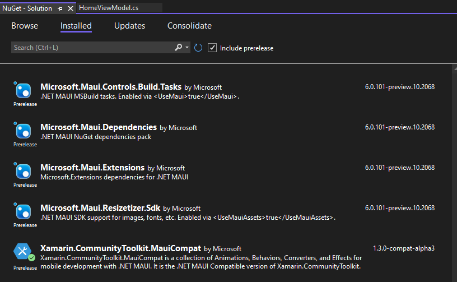Click the Resizetizer.Sdk version 6.0.101-preview.10.2068
Image resolution: width=457 pixels, height=282 pixels.
click(x=399, y=207)
